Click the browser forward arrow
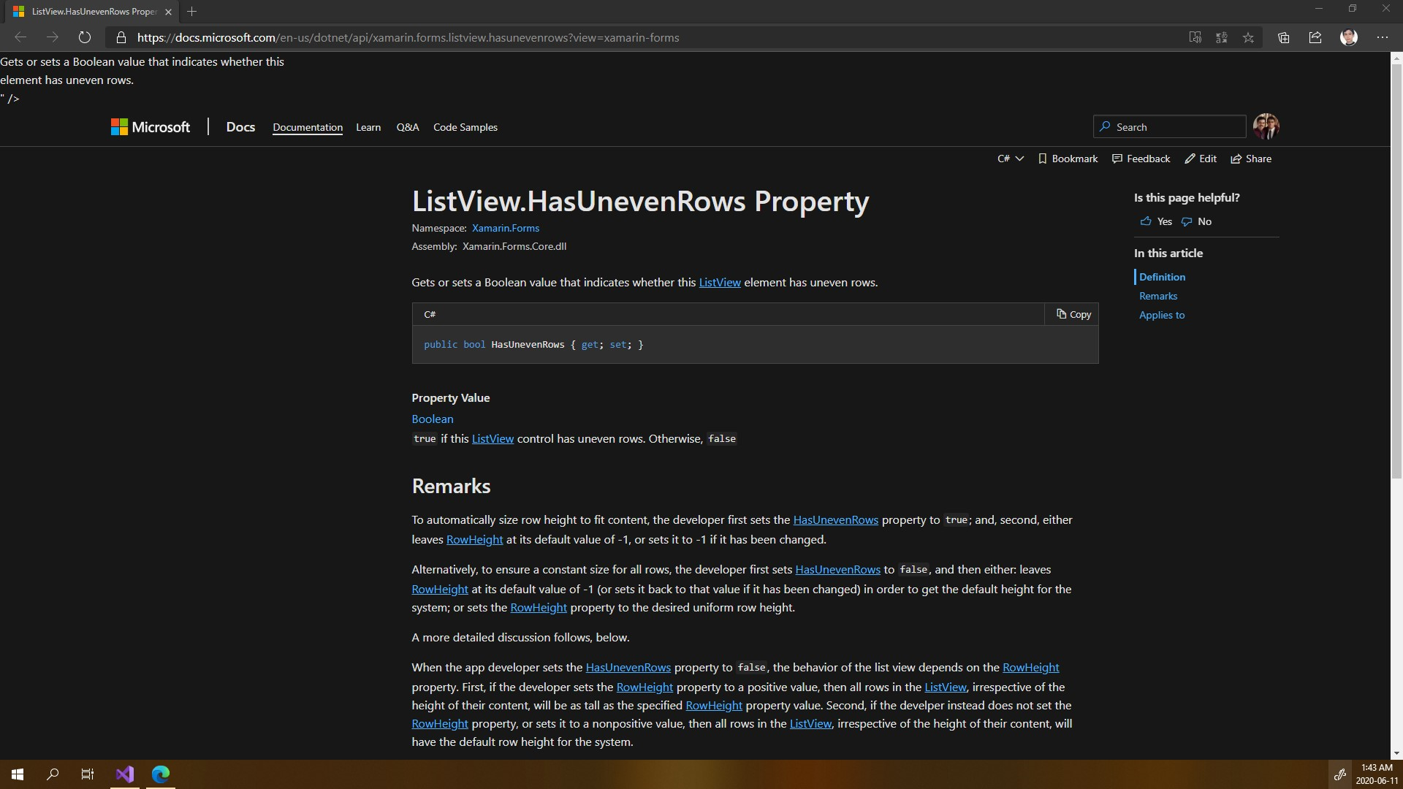The image size is (1403, 789). point(52,37)
